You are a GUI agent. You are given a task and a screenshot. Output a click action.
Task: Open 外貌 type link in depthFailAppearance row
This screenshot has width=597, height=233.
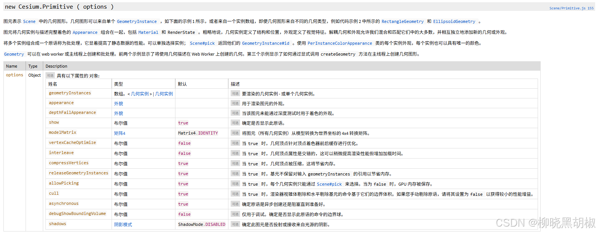[119, 113]
